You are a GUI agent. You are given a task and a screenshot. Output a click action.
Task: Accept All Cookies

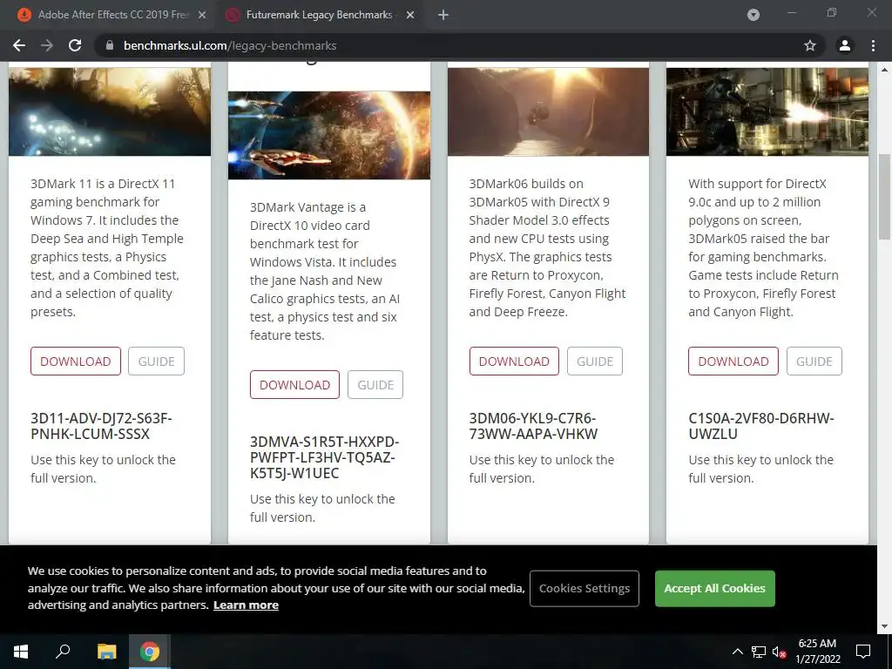tap(714, 588)
